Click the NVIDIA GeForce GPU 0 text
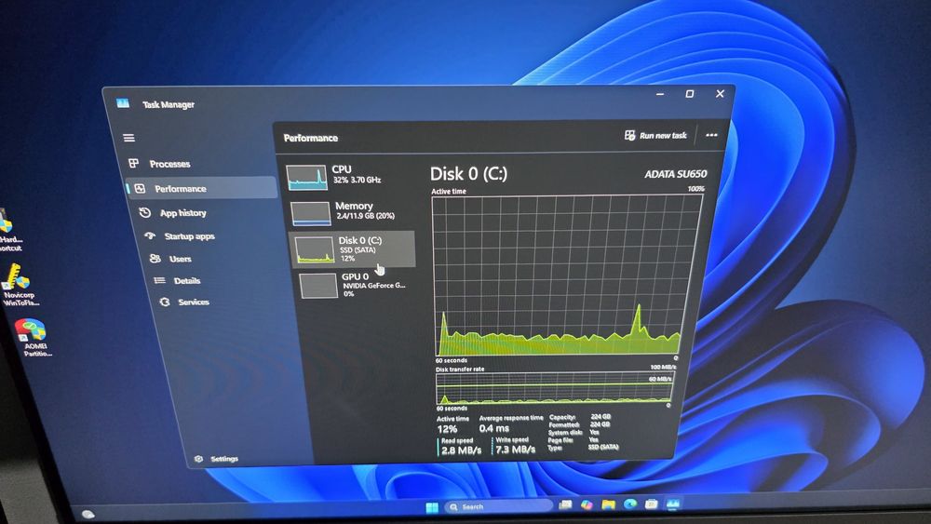 374,286
